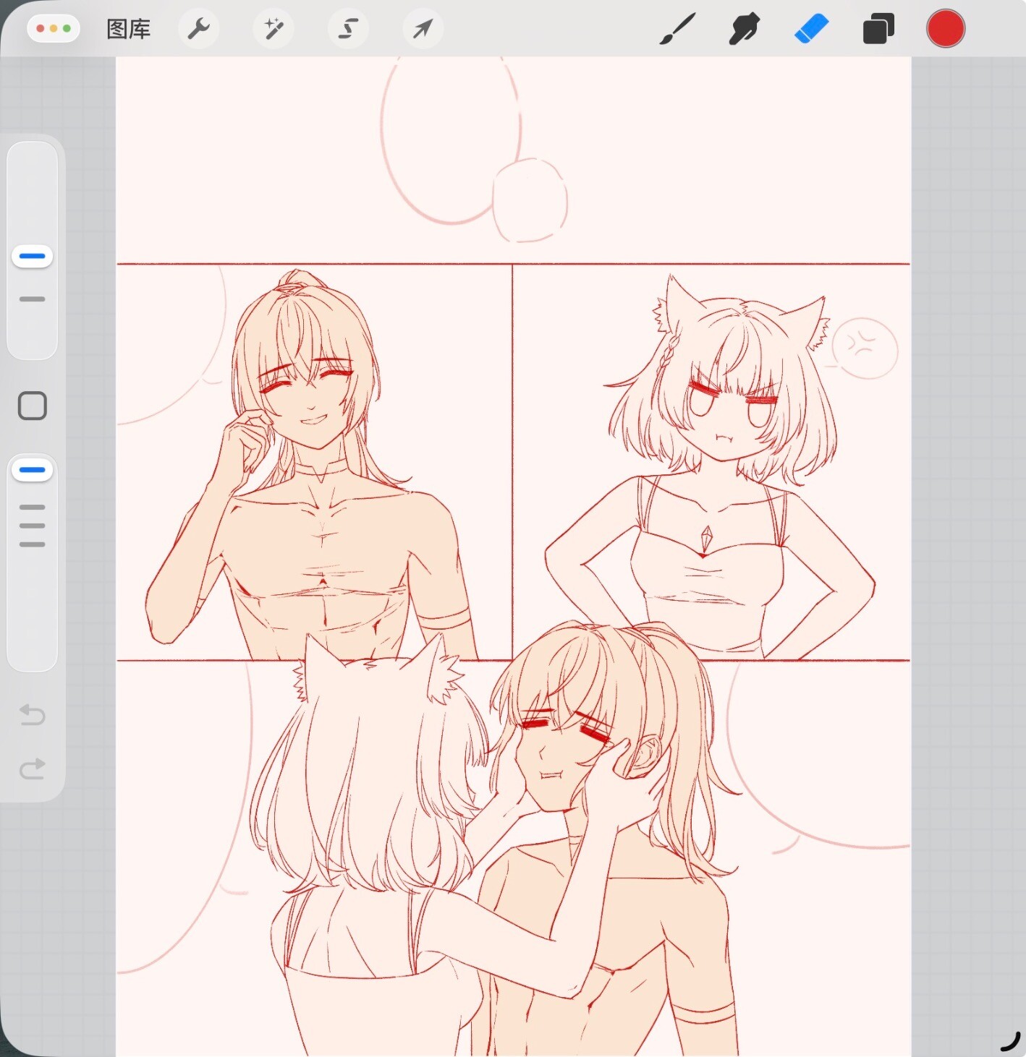Screen dimensions: 1026x1057
Task: Tap the square modify button in sidebar
Action: (33, 406)
